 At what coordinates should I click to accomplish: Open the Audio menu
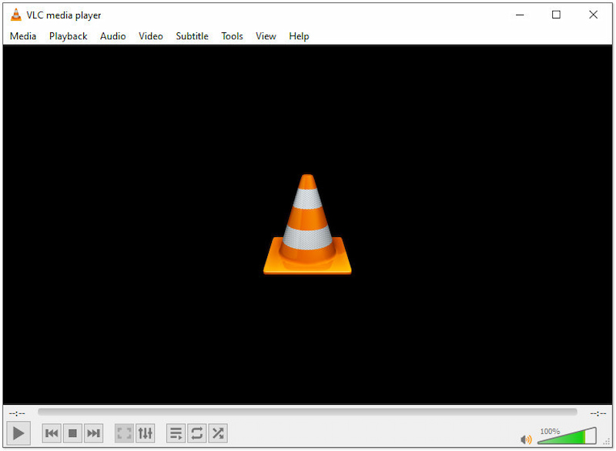point(112,35)
